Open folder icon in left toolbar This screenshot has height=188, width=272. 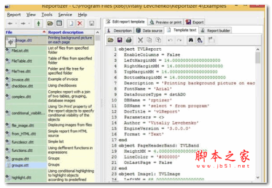click(50, 23)
